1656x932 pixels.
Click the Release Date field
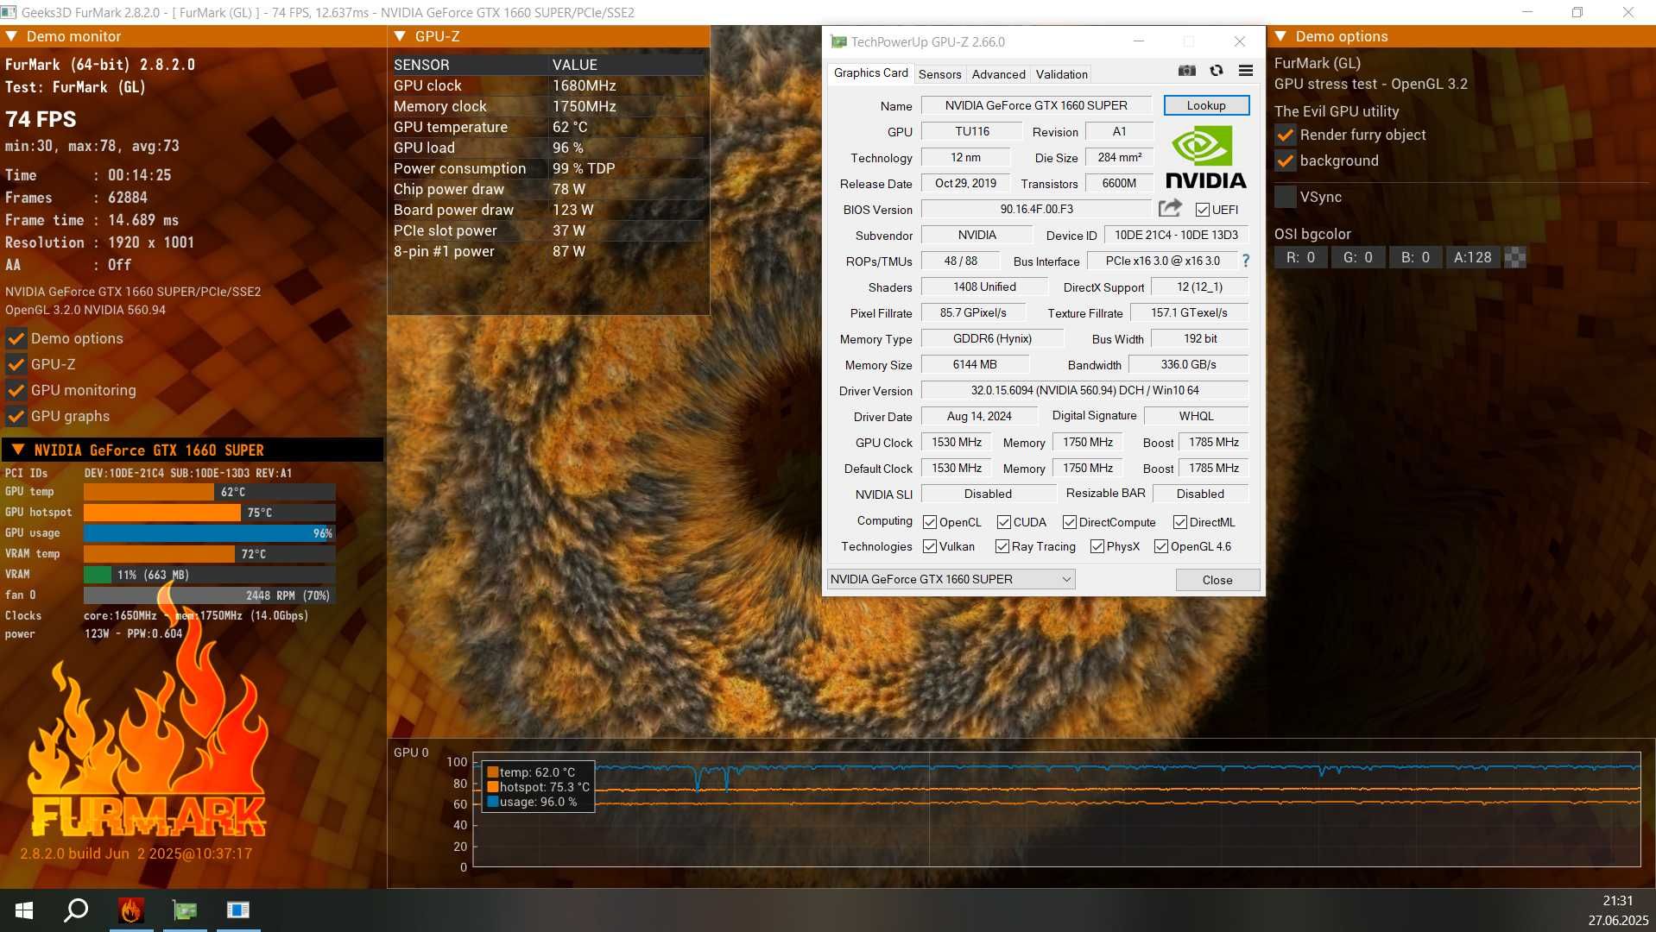965,184
